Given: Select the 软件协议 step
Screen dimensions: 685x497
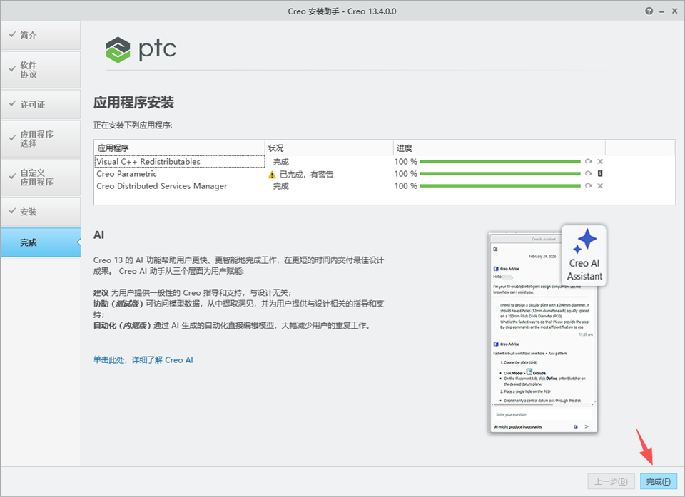Looking at the screenshot, I should pyautogui.click(x=41, y=70).
